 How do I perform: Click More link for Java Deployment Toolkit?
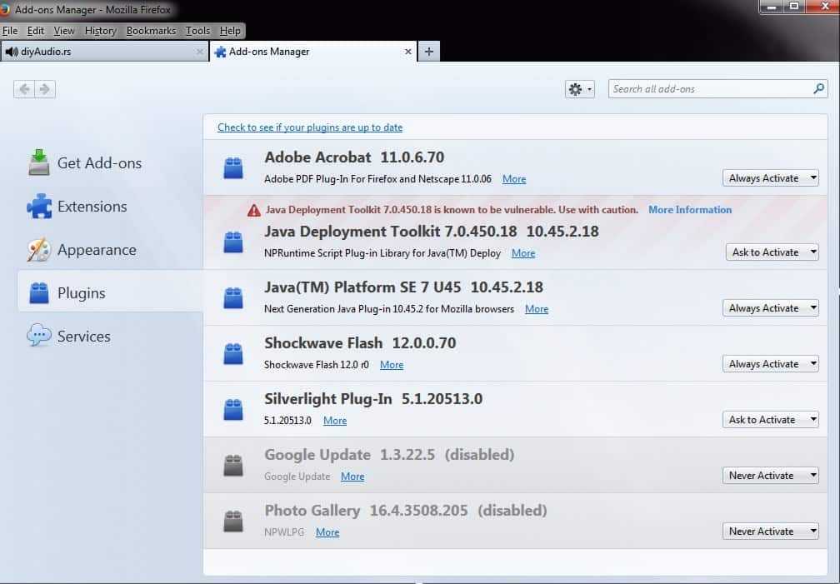point(523,253)
